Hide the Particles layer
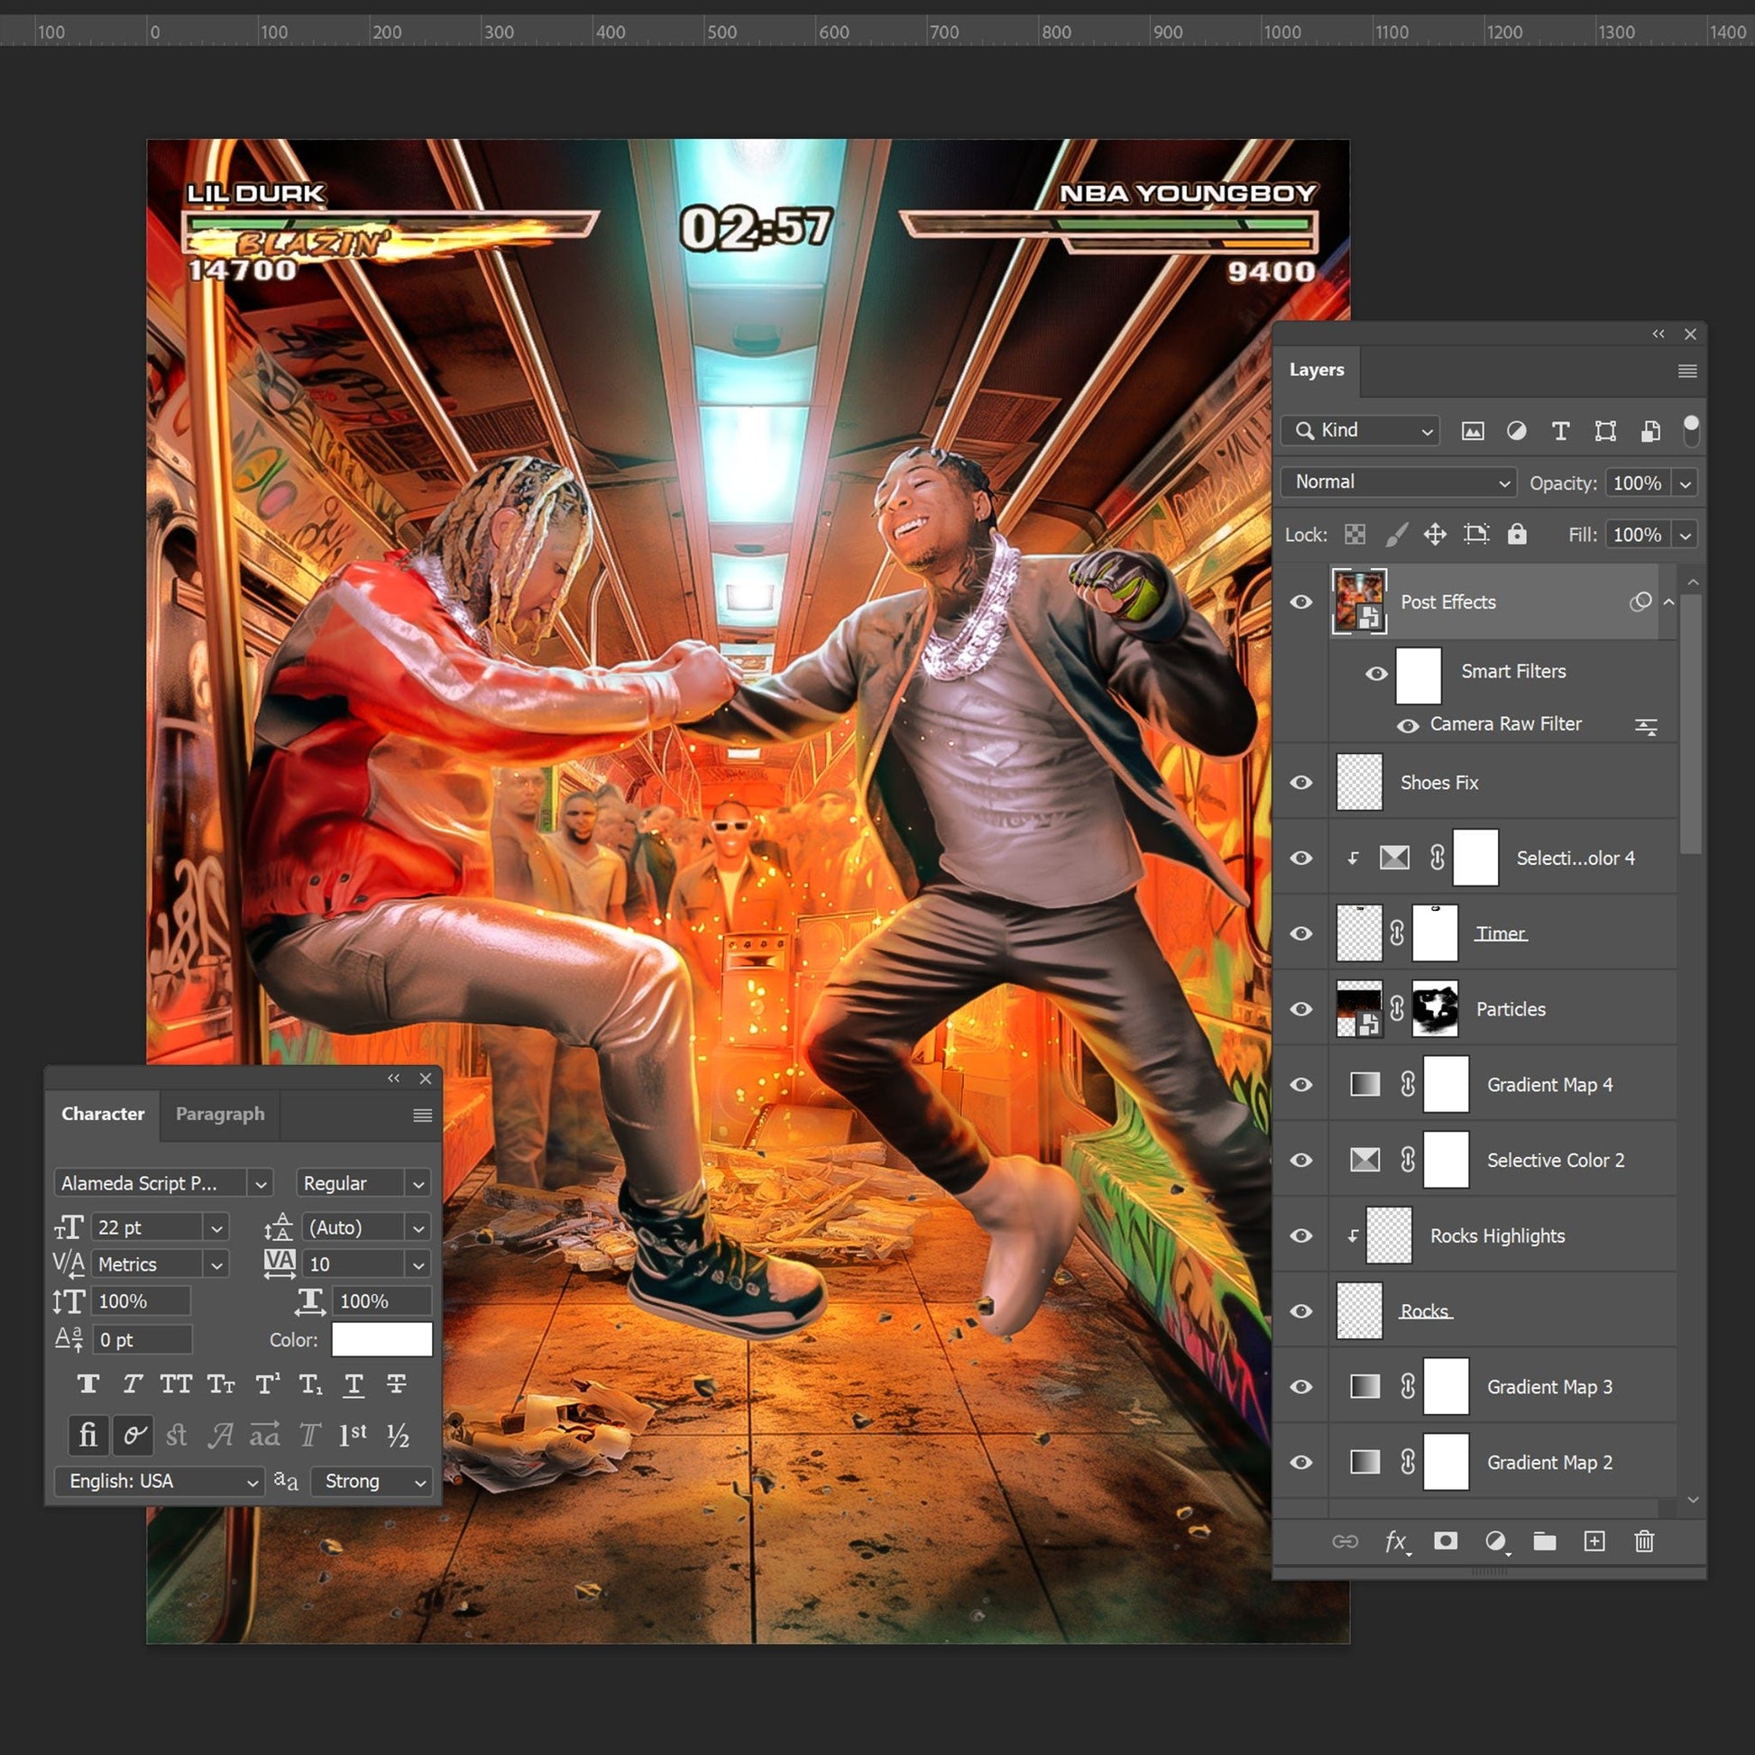 (1300, 1009)
